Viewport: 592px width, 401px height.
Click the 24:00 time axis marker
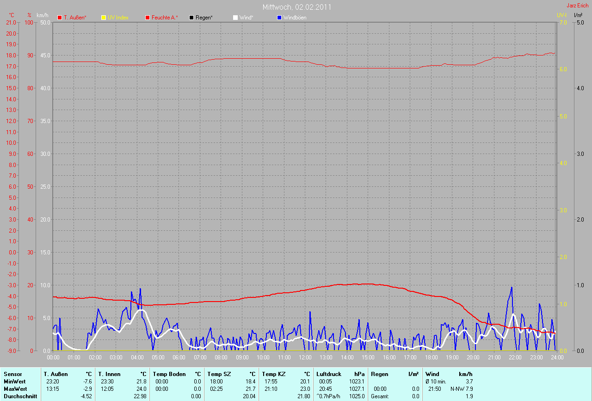[556, 358]
